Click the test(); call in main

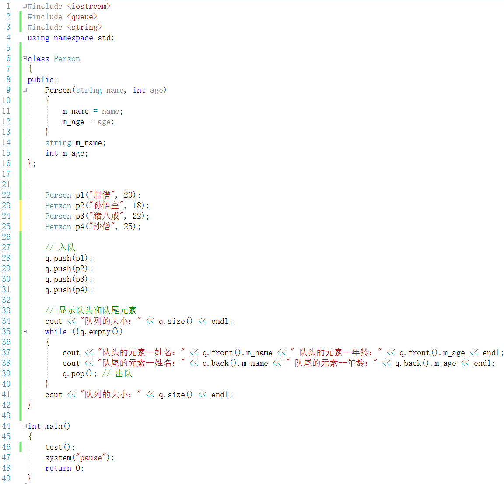pos(60,447)
